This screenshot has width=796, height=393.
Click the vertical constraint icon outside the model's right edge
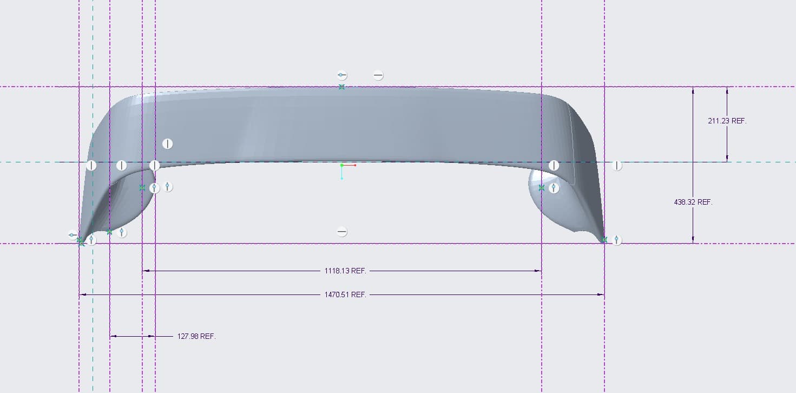617,166
